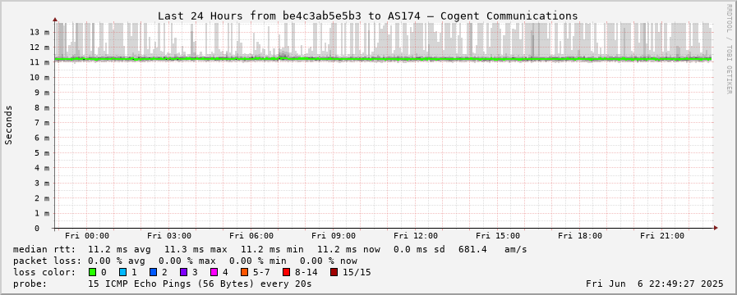Viewport: 737px width, 295px height.
Task: Select the red 8-14 loss swatch
Action: tap(286, 272)
